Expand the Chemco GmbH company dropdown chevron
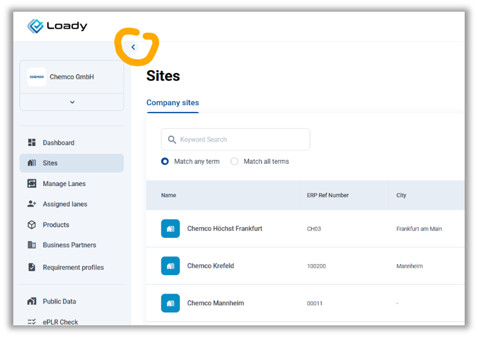 [72, 102]
